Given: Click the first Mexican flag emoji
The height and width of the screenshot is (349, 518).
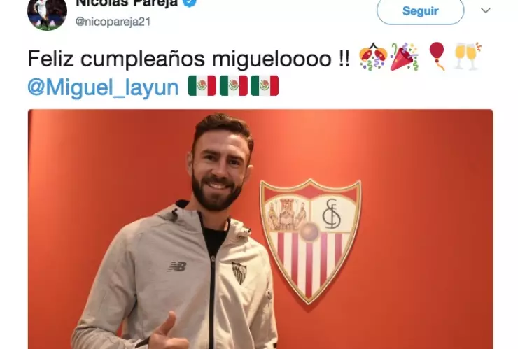Looking at the screenshot, I should tap(202, 85).
